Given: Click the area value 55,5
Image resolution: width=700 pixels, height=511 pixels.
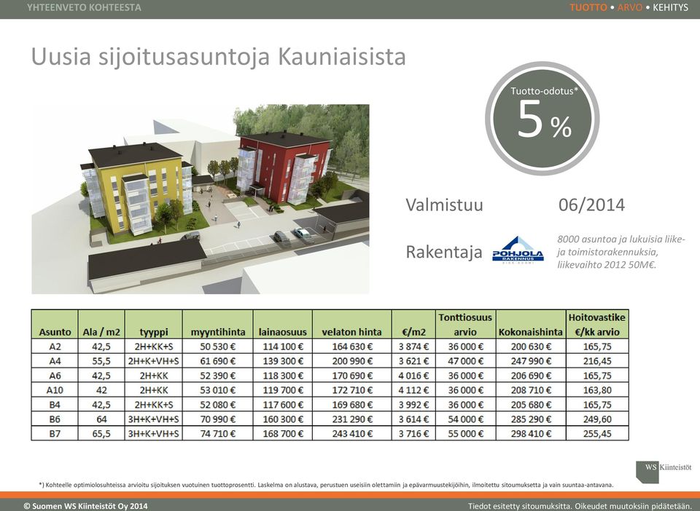Looking at the screenshot, I should point(101,361).
